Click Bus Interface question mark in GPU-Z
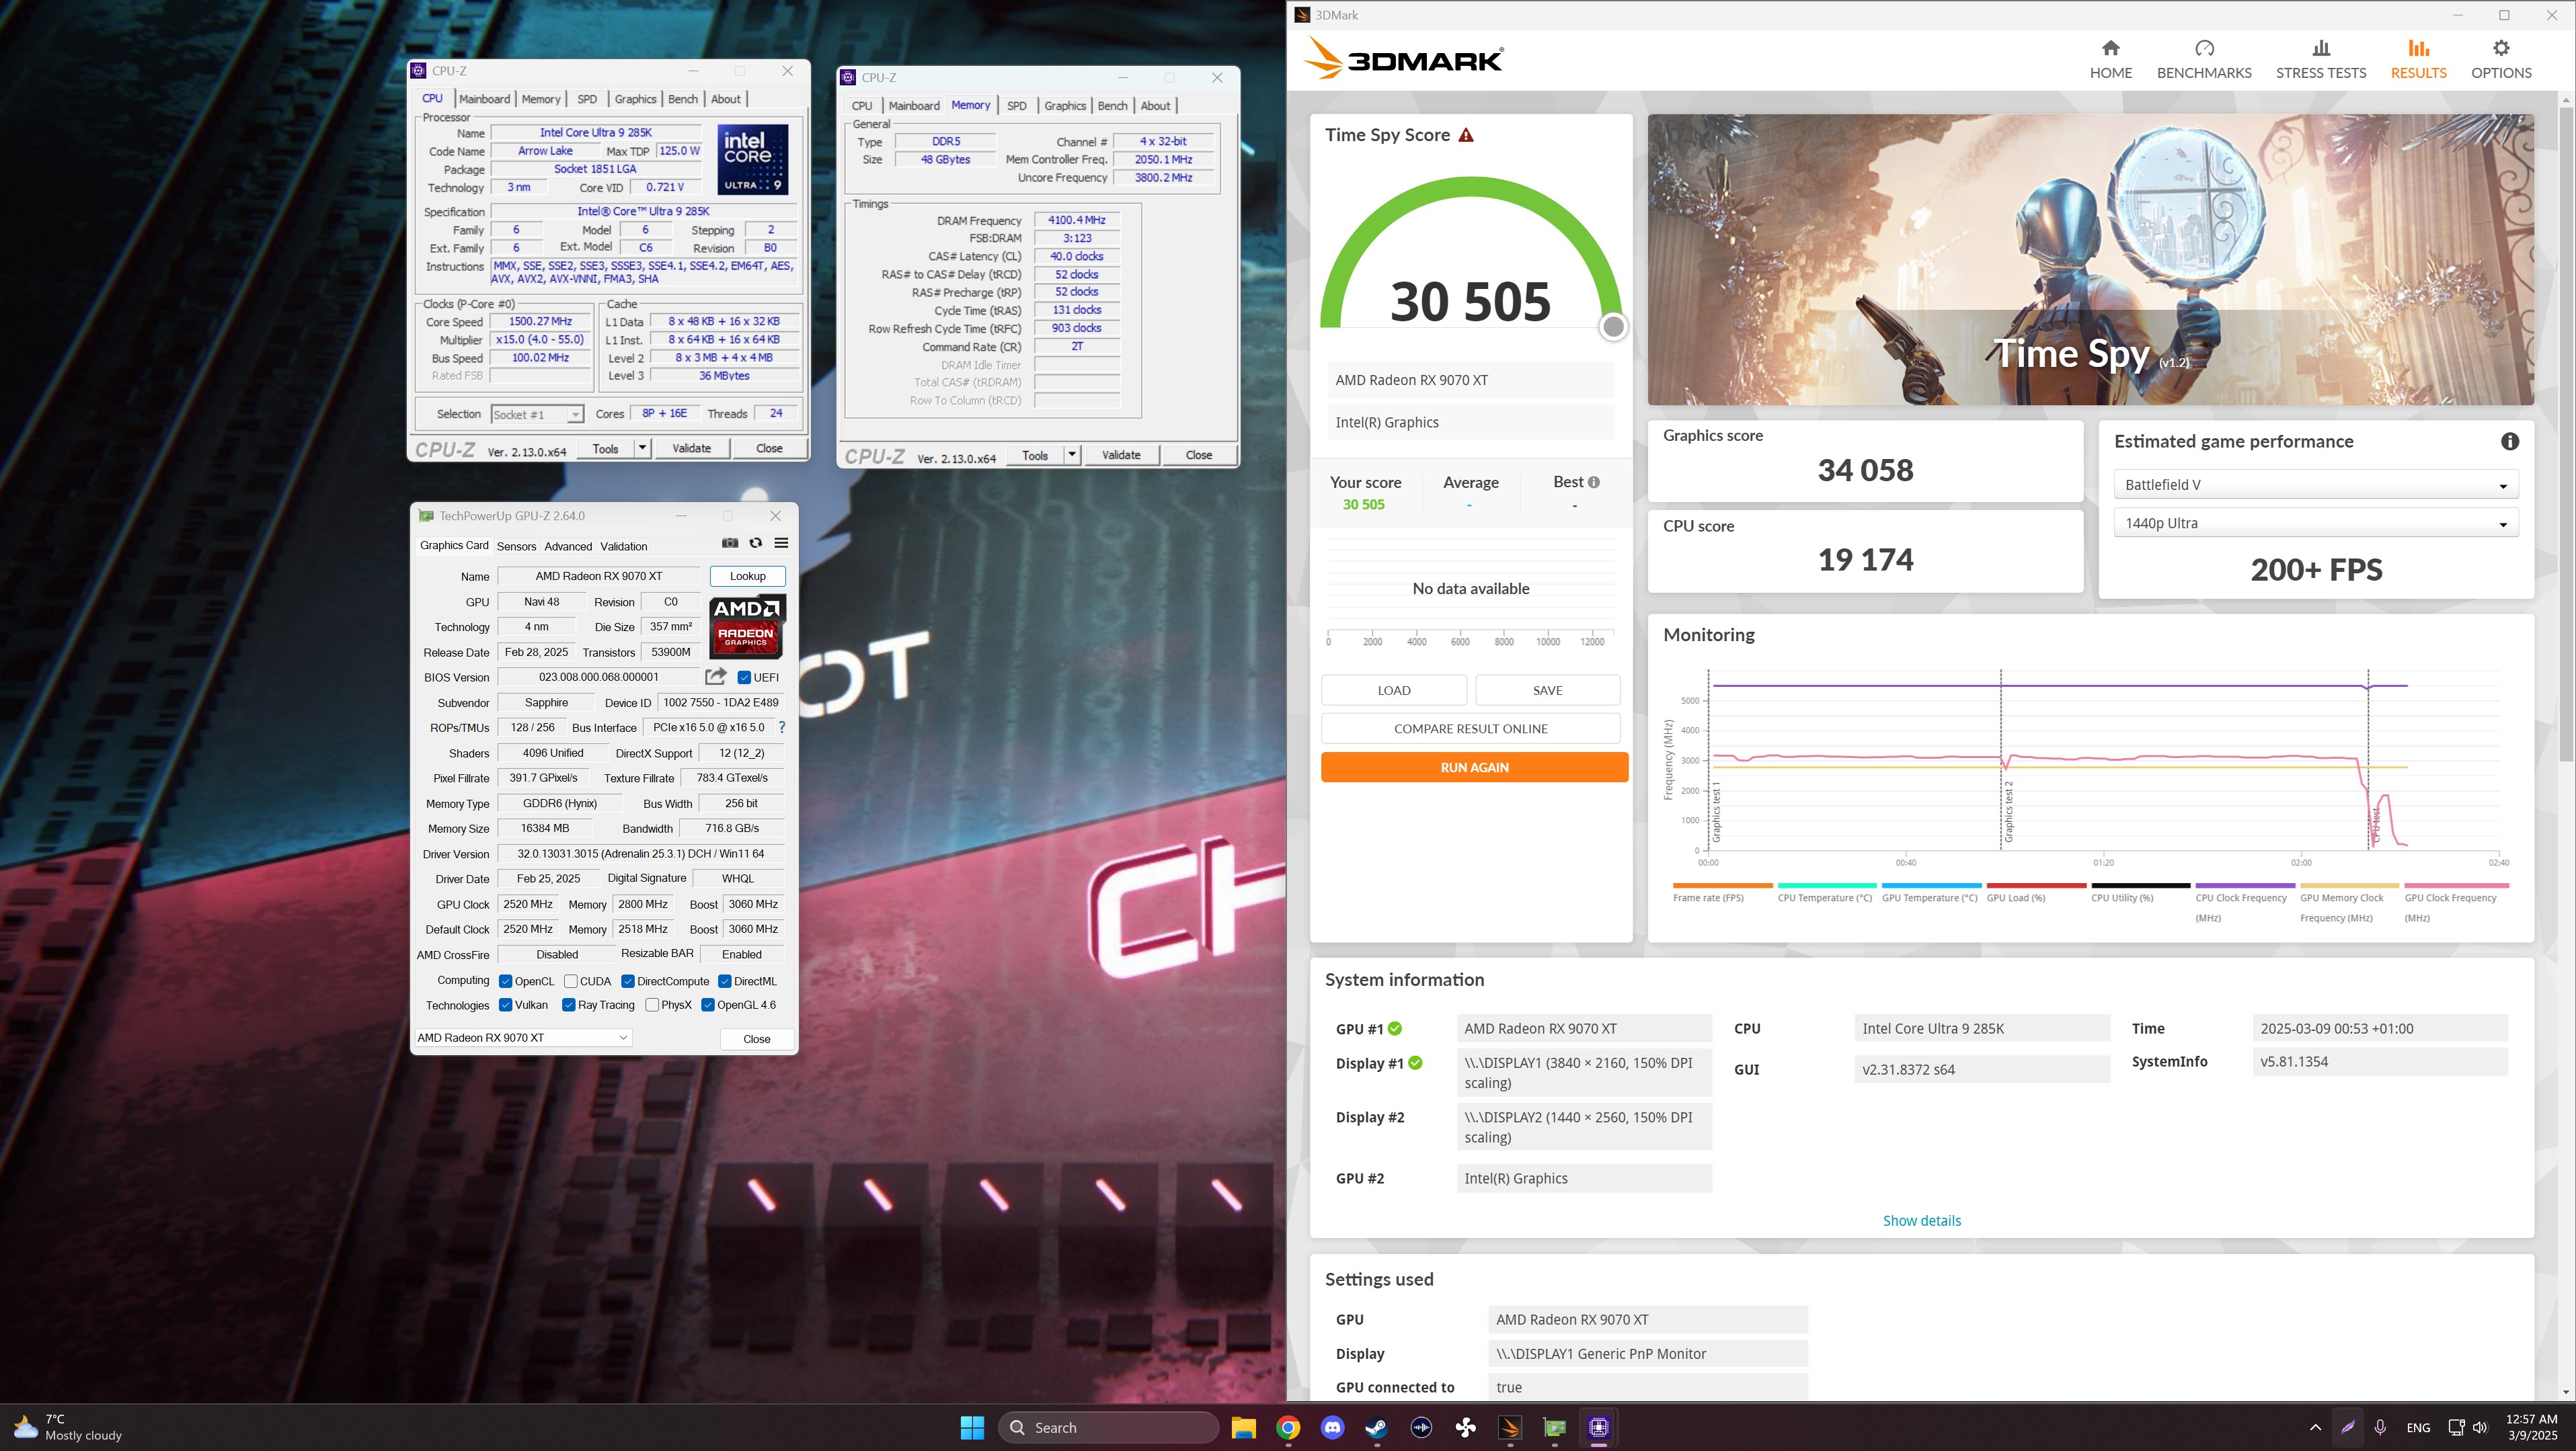Viewport: 2576px width, 1451px height. (x=782, y=727)
